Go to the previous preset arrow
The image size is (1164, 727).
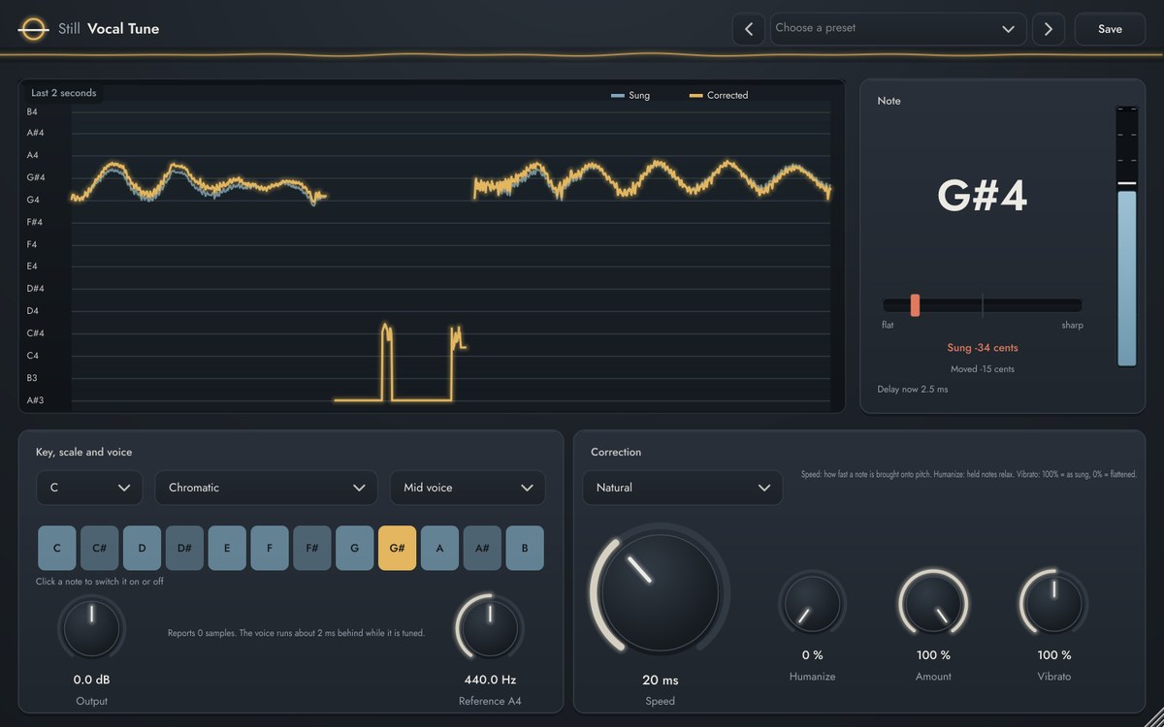click(748, 29)
